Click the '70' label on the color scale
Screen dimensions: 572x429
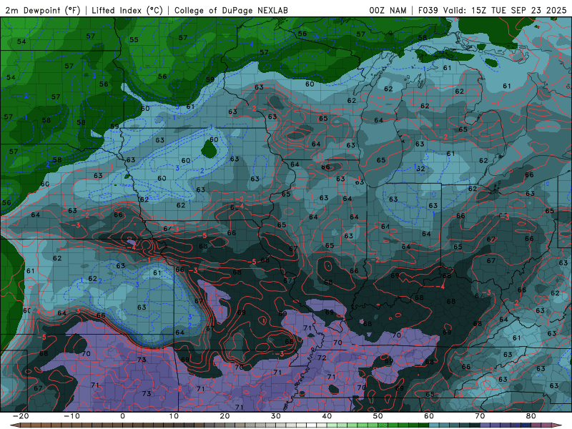[480, 416]
